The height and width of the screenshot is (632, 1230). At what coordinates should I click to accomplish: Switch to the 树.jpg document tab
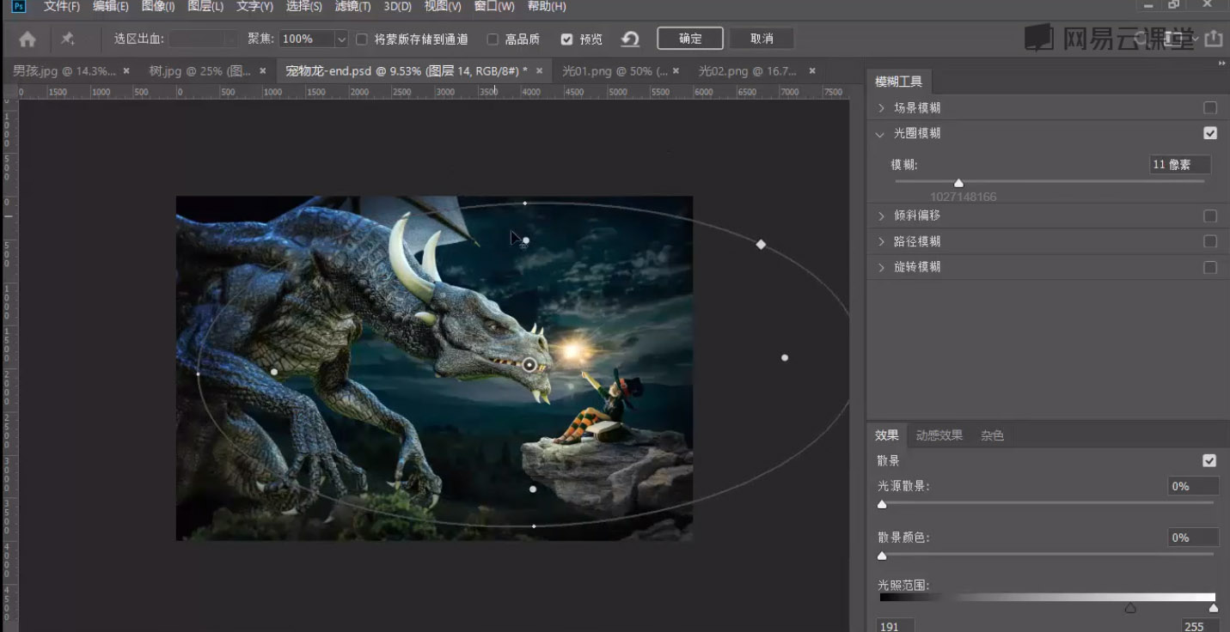click(x=199, y=70)
